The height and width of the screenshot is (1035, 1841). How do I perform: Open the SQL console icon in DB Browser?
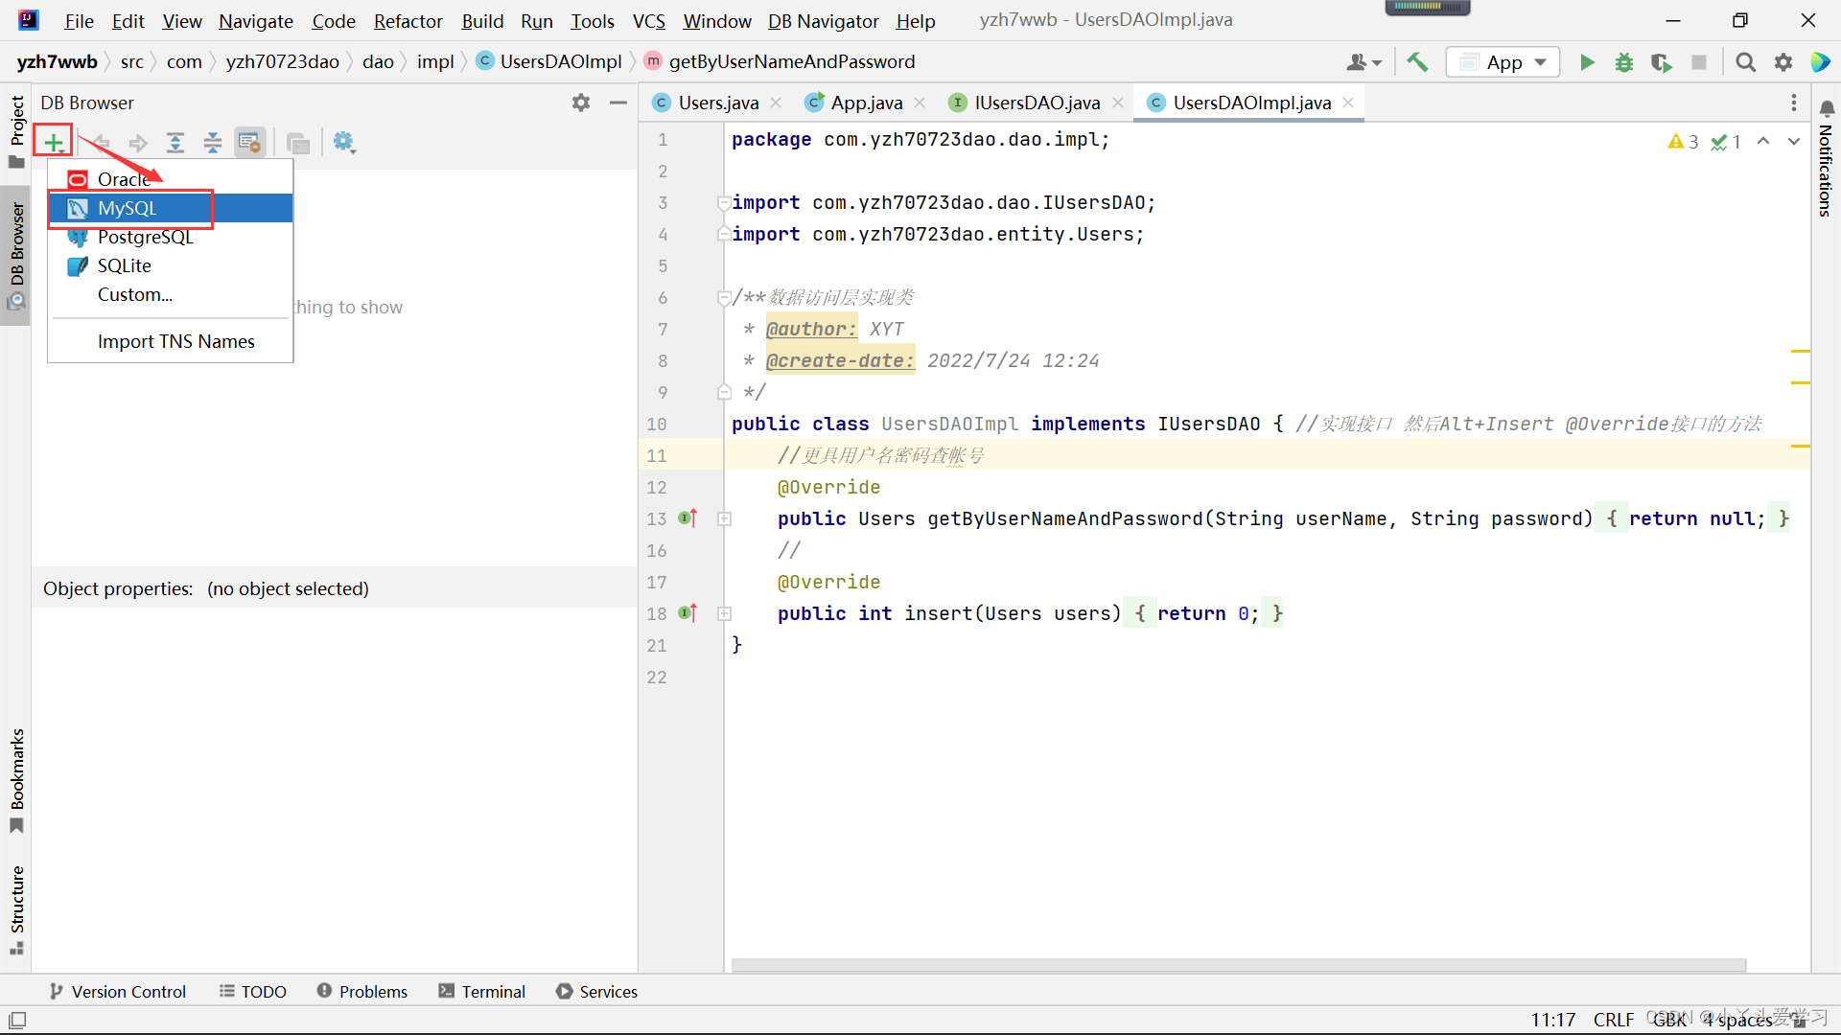[250, 143]
